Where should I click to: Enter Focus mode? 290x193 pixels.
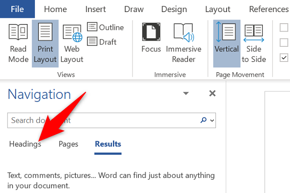coord(151,43)
